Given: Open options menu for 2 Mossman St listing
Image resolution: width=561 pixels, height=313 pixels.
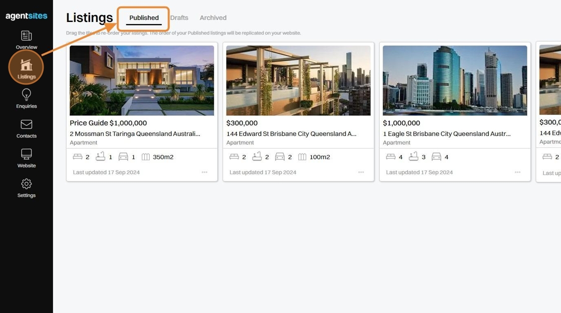Looking at the screenshot, I should pos(204,172).
